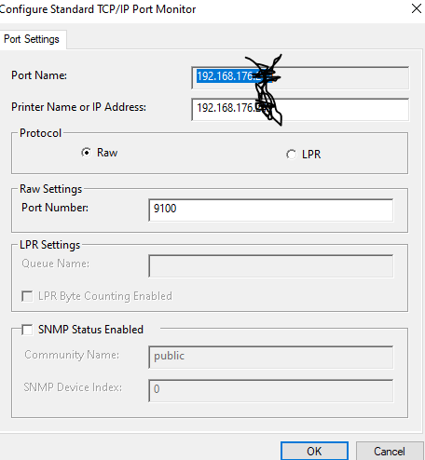Screen dimensions: 425x460
Task: Open the Port Settings tab
Action: pos(32,39)
